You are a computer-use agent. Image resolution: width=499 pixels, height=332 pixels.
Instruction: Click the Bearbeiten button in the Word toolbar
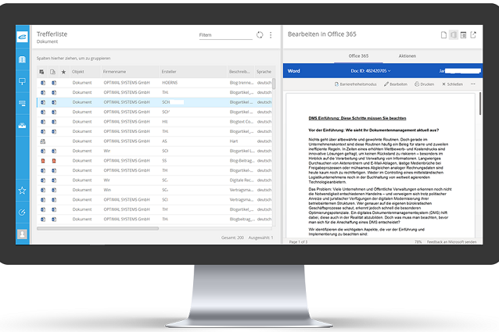(396, 84)
